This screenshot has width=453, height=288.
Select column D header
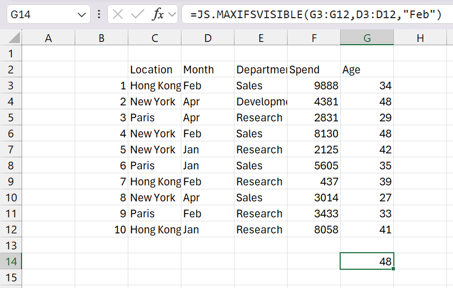pos(207,38)
